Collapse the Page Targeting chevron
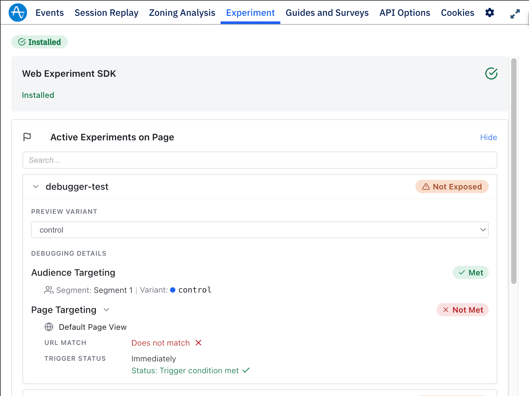 coord(106,310)
